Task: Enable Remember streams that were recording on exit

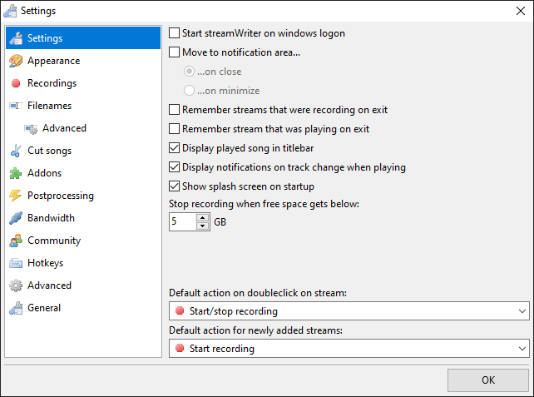Action: click(x=174, y=110)
